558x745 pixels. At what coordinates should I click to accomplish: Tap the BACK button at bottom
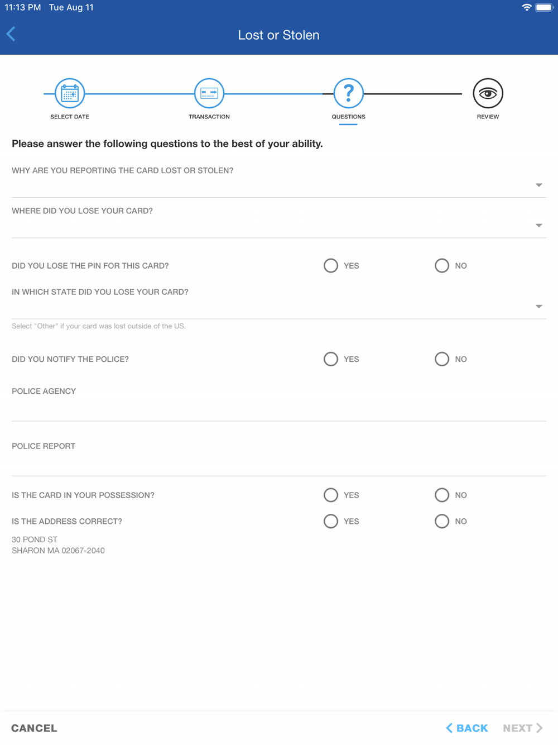467,728
